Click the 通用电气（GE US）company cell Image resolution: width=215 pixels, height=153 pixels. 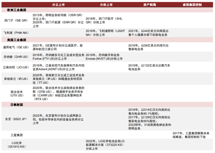pyautogui.click(x=16, y=47)
